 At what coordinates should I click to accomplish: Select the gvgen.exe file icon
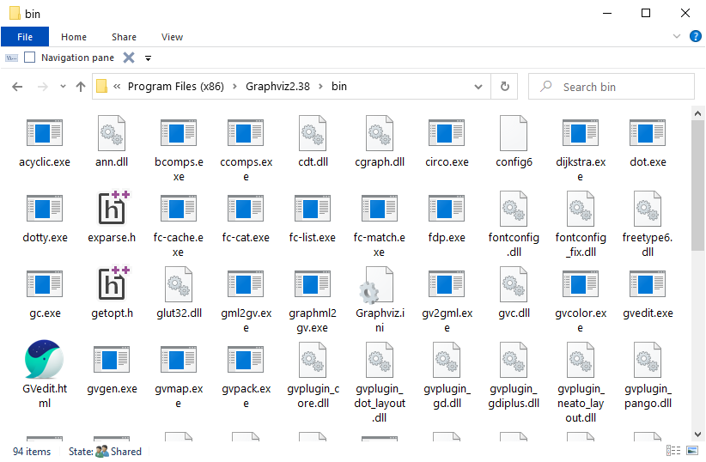112,360
